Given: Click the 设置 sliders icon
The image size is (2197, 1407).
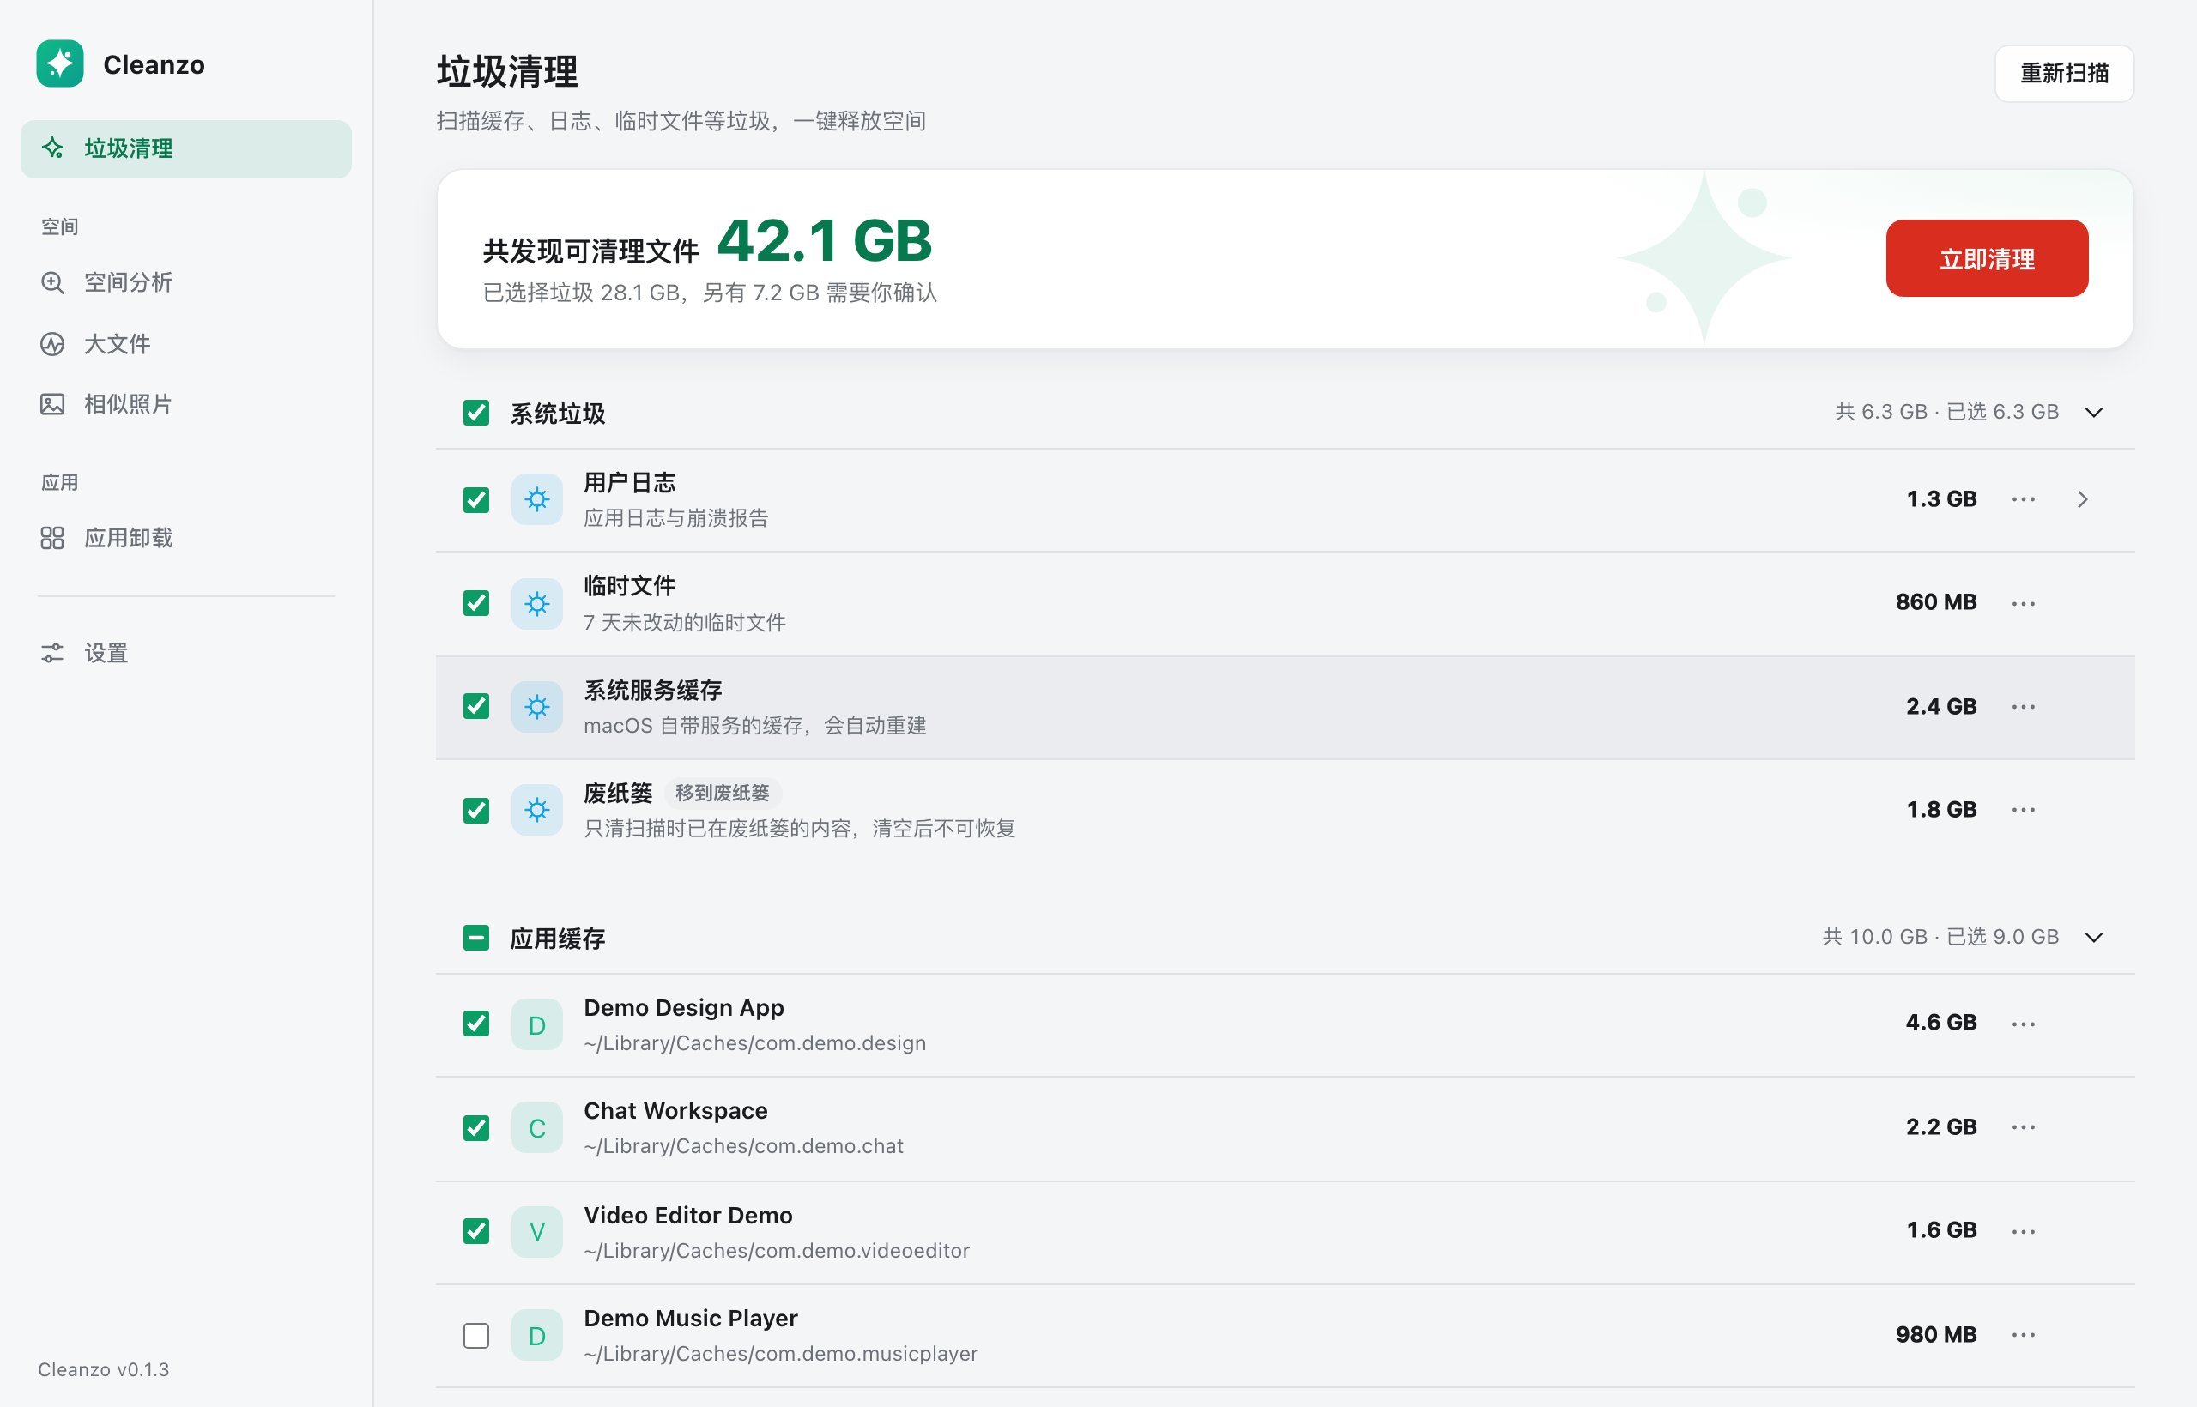Looking at the screenshot, I should (53, 652).
